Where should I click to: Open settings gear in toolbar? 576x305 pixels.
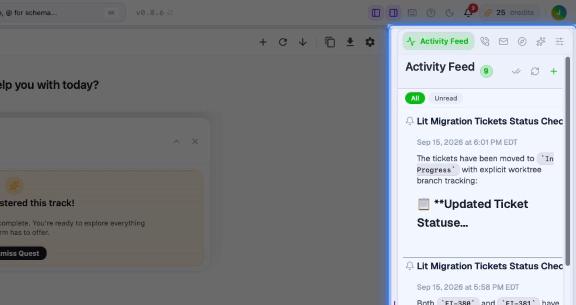tap(370, 42)
